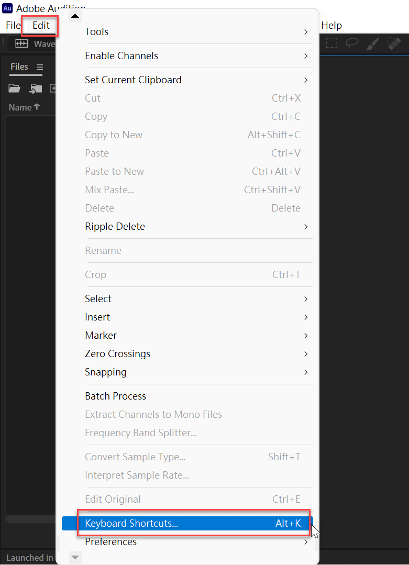Screen dimensions: 409x565
Task: Select the Spot Healing Brush tool icon
Action: [x=394, y=43]
